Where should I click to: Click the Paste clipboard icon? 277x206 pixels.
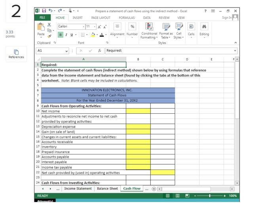pyautogui.click(x=41, y=27)
